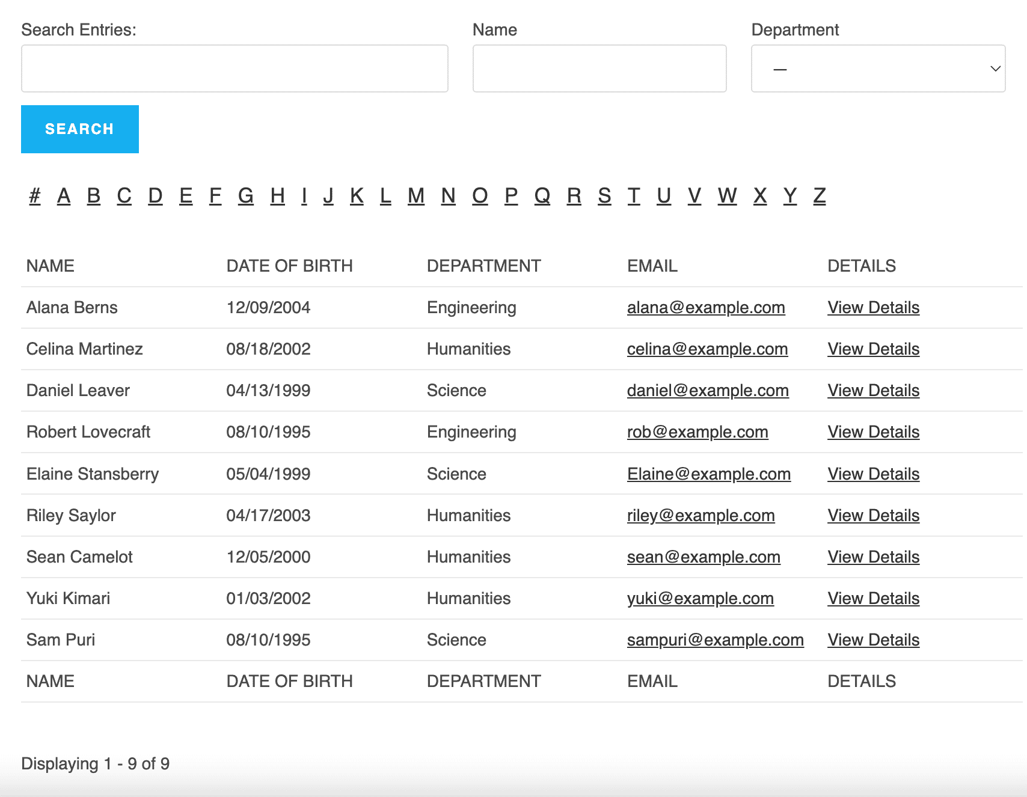Viewport: 1027px width, 797px height.
Task: Focus the Name filter text box
Action: point(599,69)
